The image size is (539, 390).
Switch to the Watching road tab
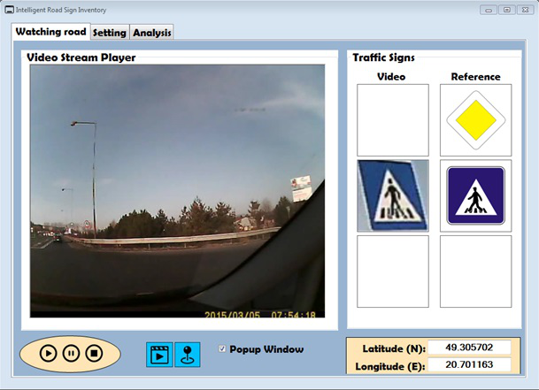(x=50, y=32)
